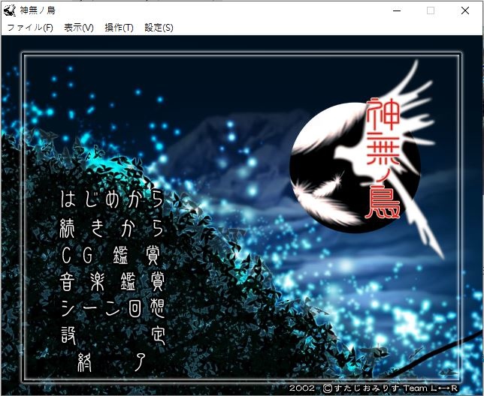Image resolution: width=484 pixels, height=396 pixels.
Task: Open the 操作(T) menu
Action: pyautogui.click(x=119, y=28)
